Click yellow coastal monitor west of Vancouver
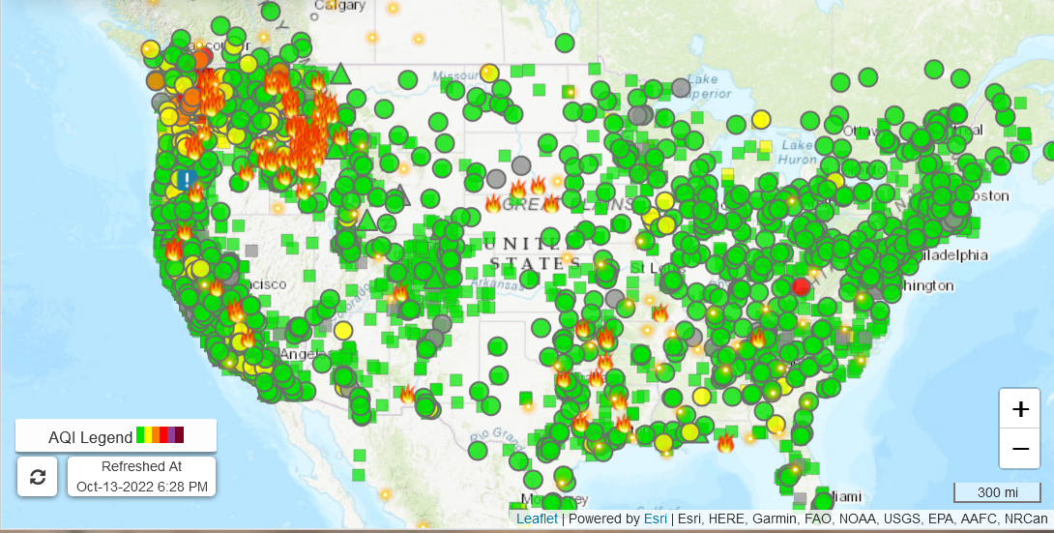The width and height of the screenshot is (1054, 533). (x=150, y=48)
